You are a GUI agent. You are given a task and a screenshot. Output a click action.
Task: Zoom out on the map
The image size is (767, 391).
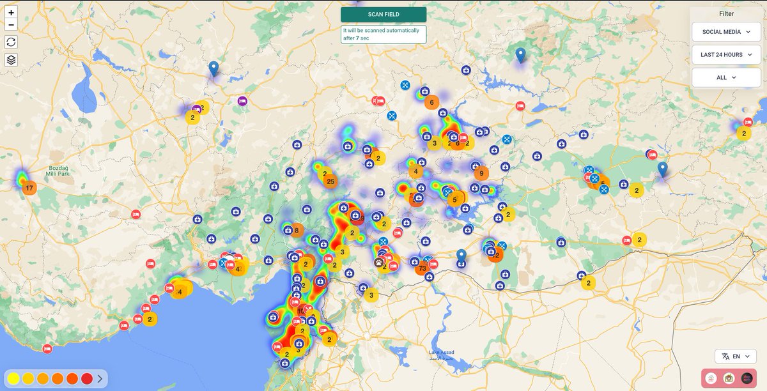[x=11, y=25]
